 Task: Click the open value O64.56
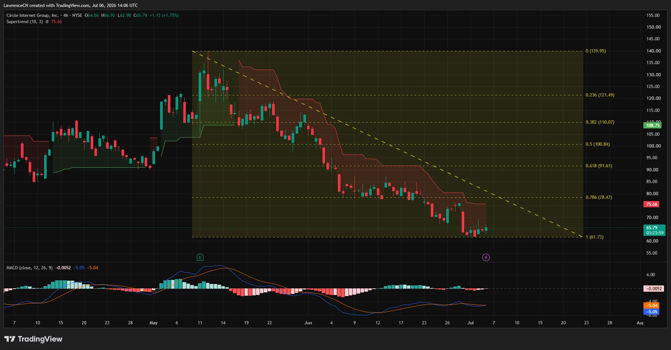[92, 15]
